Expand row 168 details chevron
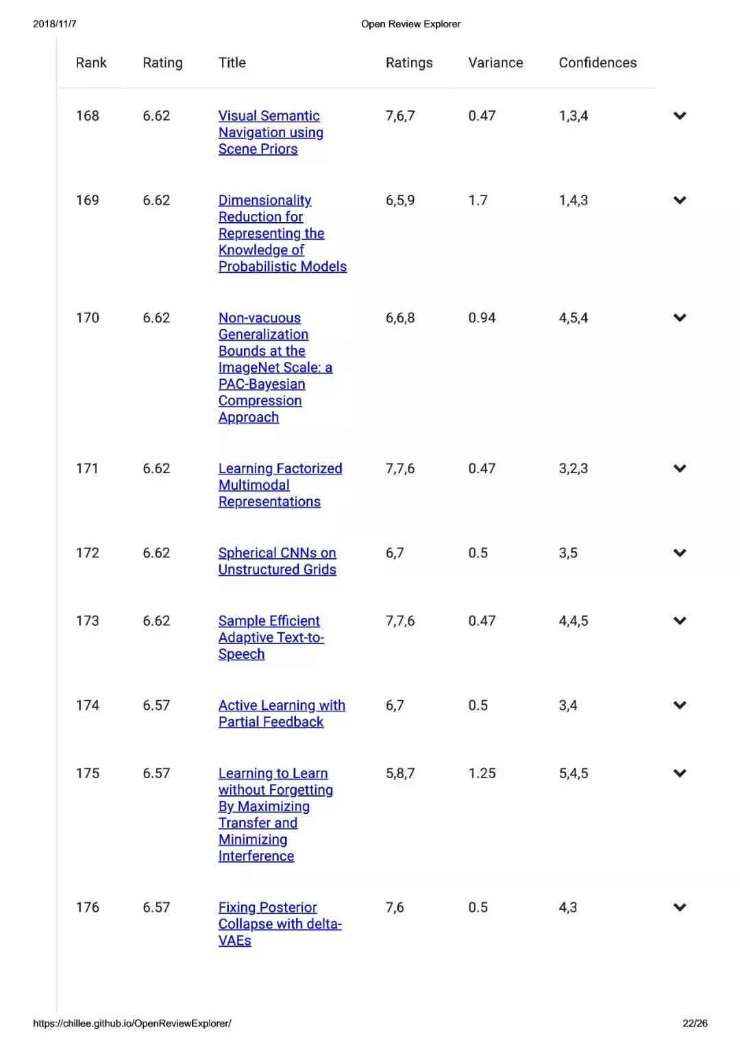This screenshot has height=1047, width=740. click(680, 116)
